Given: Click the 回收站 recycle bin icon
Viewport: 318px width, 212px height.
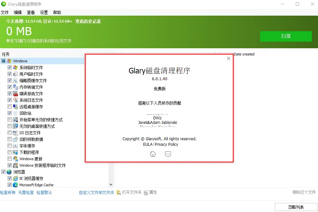Looking at the screenshot, I should coord(15,113).
